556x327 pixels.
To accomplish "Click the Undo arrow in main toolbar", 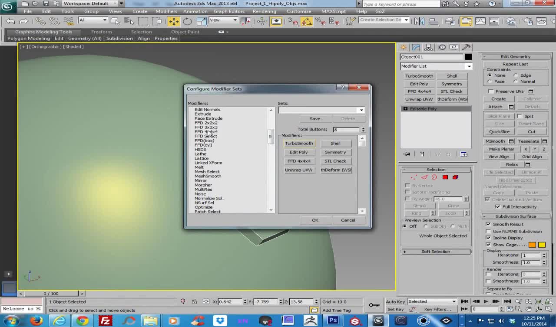I will (10, 21).
